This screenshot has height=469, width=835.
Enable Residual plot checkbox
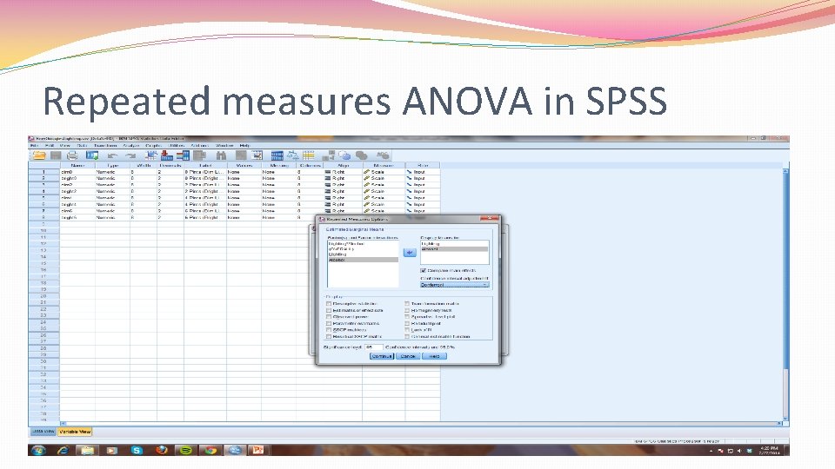tap(407, 323)
